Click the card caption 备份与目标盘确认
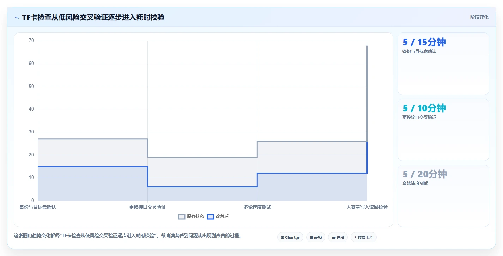Viewport: 503px width, 256px height. (419, 52)
